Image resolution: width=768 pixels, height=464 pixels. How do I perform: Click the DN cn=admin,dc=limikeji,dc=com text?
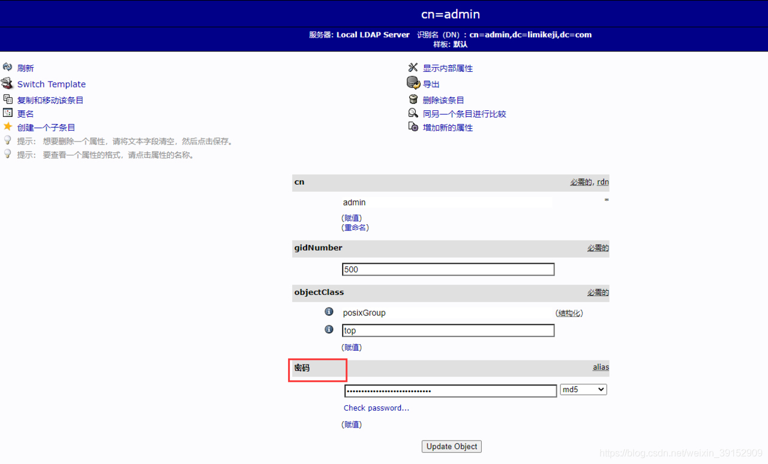click(x=530, y=35)
